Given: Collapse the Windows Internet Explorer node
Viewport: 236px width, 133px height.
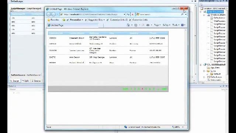Looking at the screenshot, I should (204, 15).
